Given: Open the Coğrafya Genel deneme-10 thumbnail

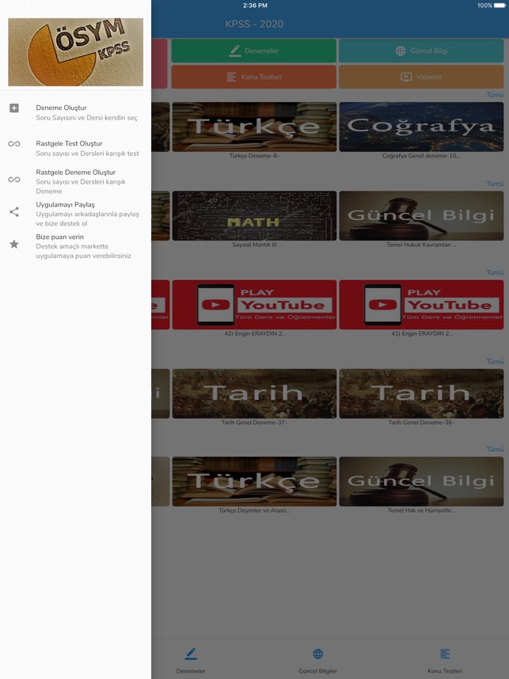Looking at the screenshot, I should click(421, 127).
